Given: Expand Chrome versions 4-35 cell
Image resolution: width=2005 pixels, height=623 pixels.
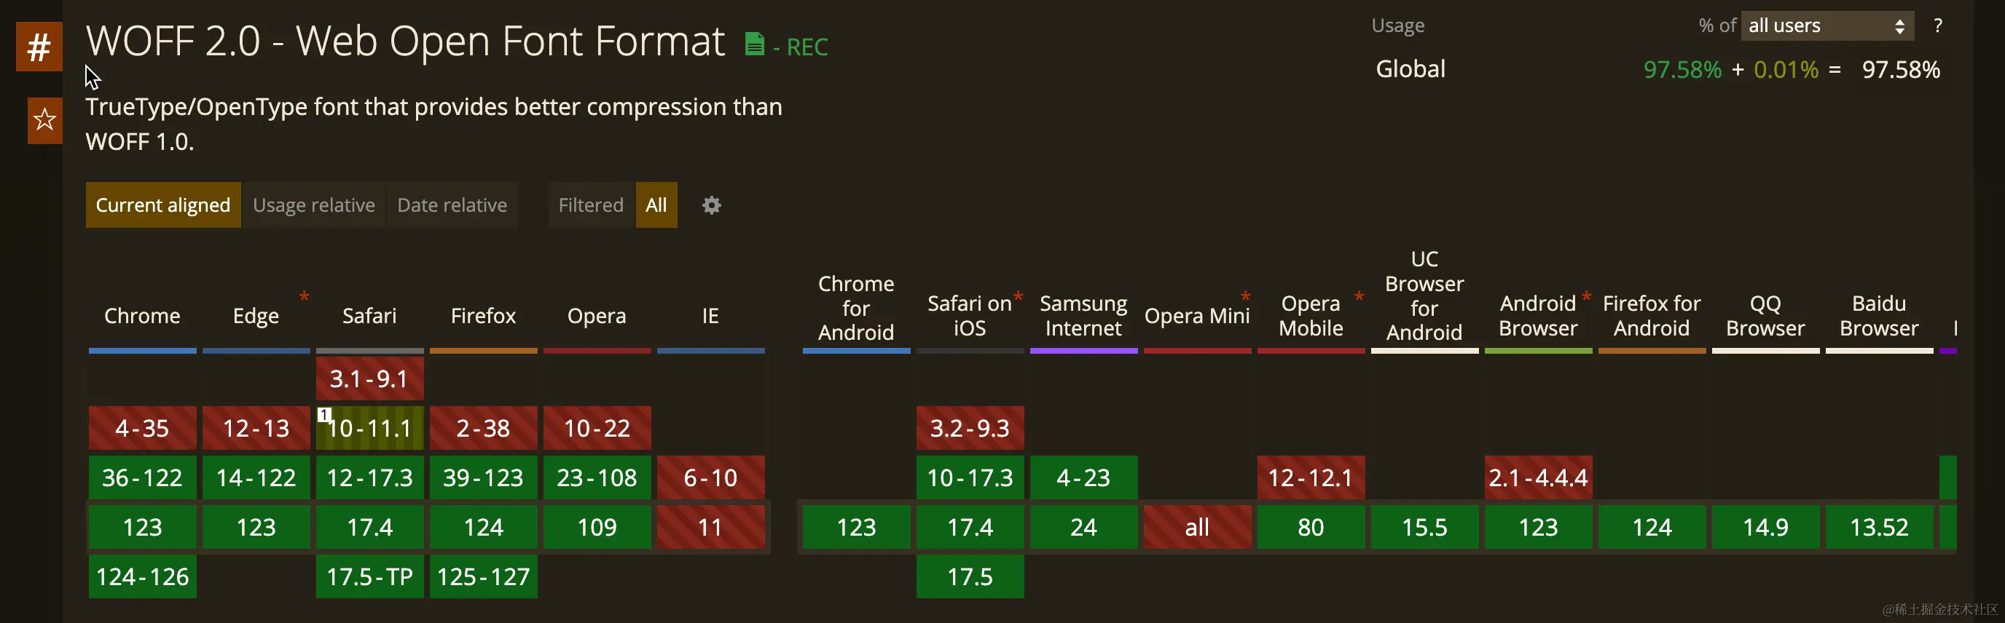Looking at the screenshot, I should [x=143, y=428].
